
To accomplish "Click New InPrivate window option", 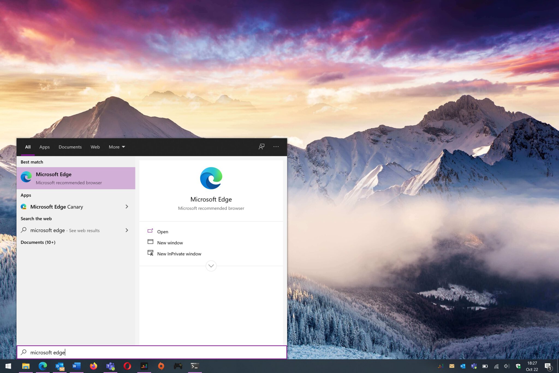I will pos(179,254).
